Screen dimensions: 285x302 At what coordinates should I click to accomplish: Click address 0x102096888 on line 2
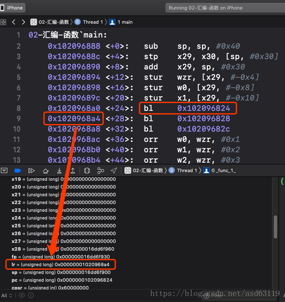[x=74, y=46]
